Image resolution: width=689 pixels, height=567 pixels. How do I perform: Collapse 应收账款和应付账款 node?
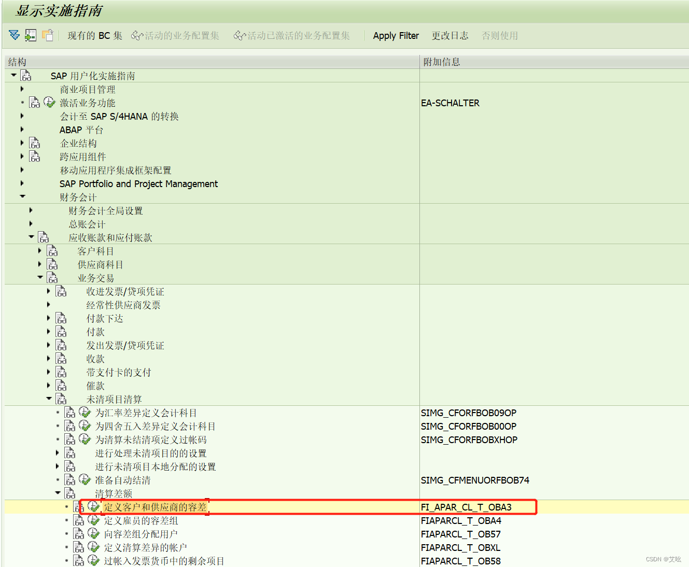point(32,237)
